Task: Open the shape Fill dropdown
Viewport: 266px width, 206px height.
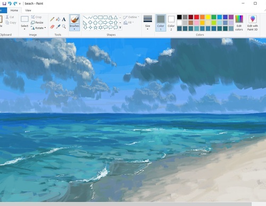Action: (129, 22)
